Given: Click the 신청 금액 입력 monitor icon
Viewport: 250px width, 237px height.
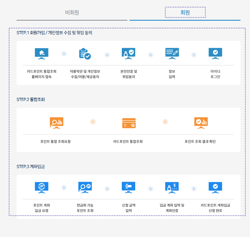Looking at the screenshot, I should (x=128, y=188).
